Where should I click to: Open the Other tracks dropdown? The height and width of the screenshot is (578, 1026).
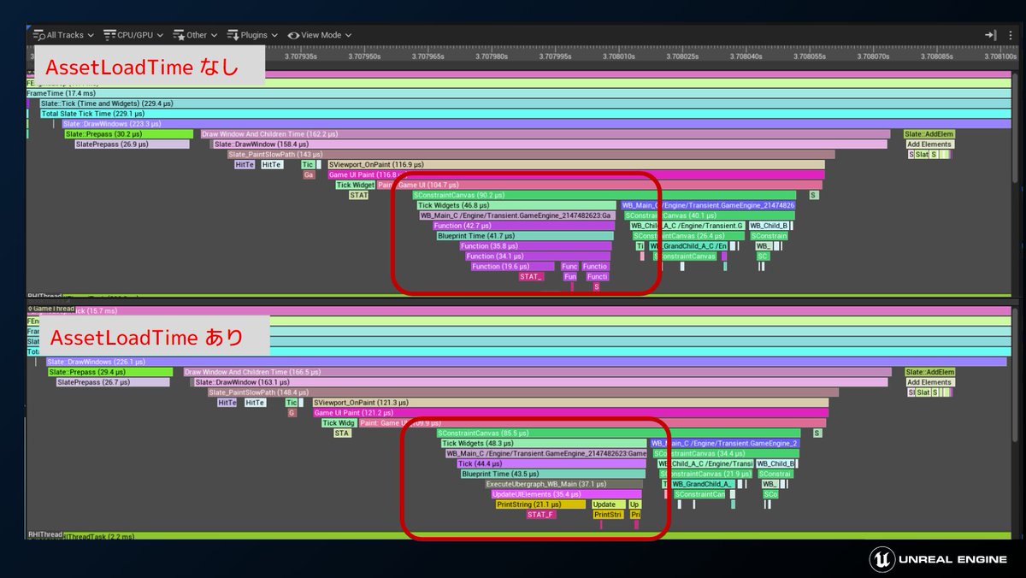pyautogui.click(x=195, y=35)
